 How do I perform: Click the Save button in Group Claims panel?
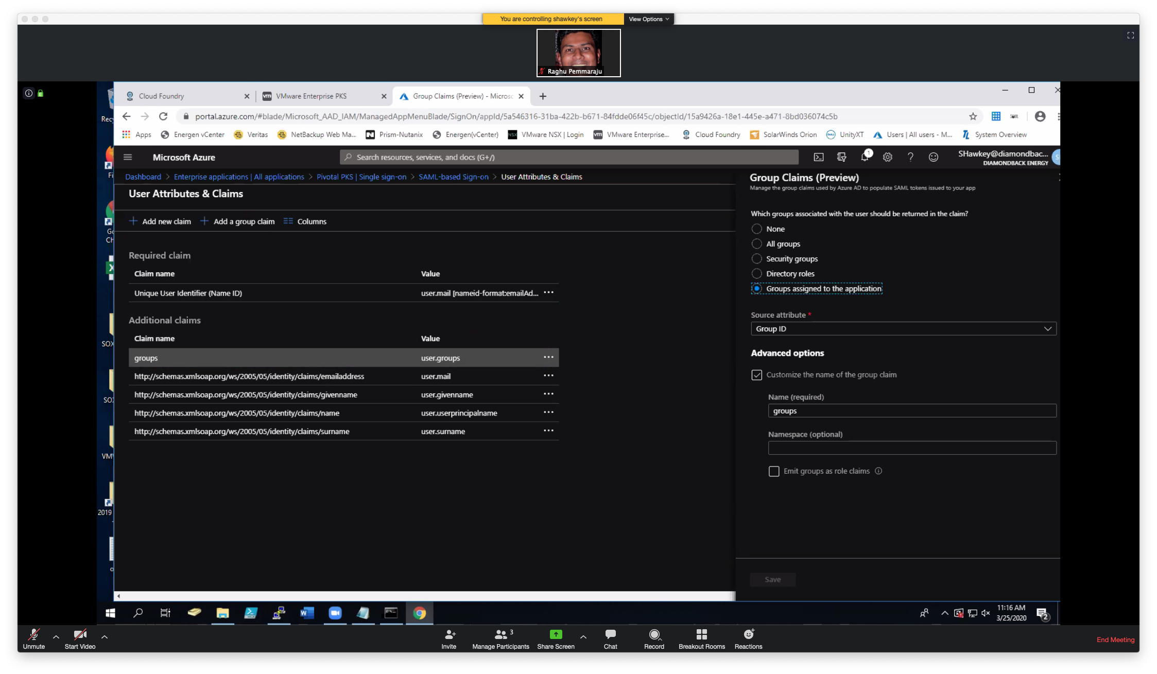(x=772, y=580)
